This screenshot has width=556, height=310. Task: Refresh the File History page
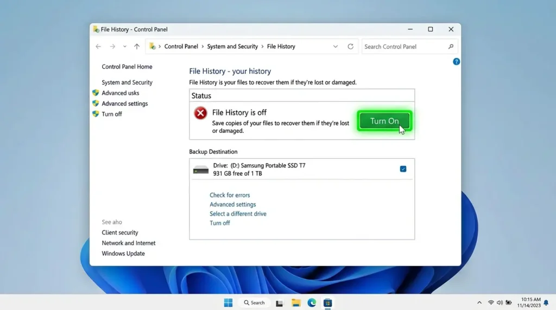(x=350, y=47)
